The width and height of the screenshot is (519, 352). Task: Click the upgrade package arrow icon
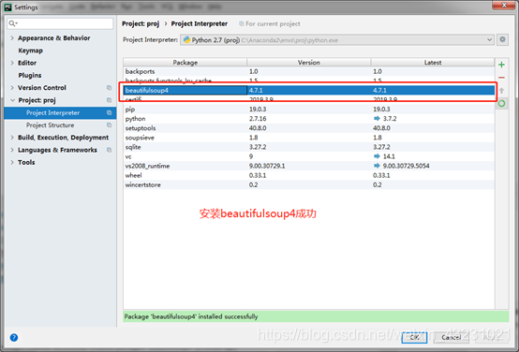501,90
